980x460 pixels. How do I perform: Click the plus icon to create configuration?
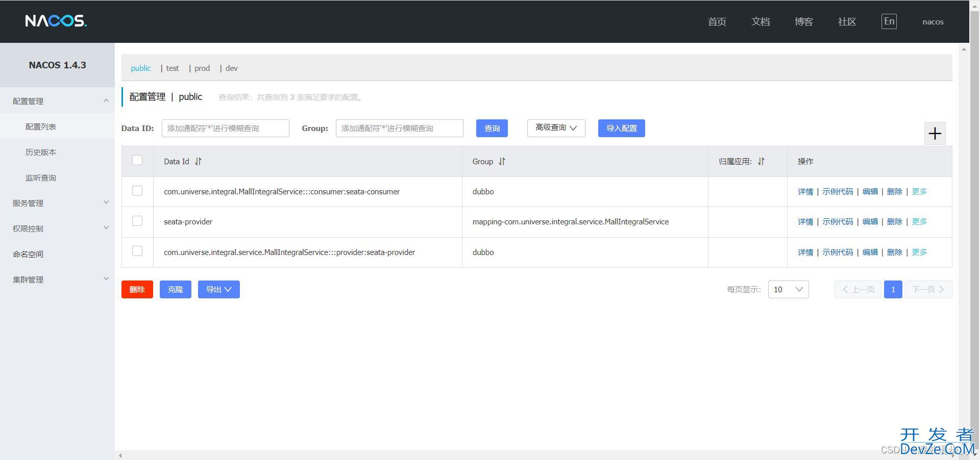(x=935, y=134)
